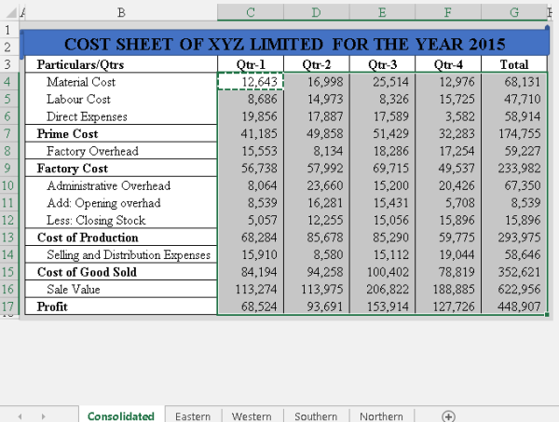Viewport: 559px width, 422px height.
Task: Add a new sheet with plus button
Action: coord(448,415)
